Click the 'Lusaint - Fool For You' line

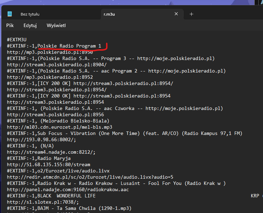[116, 183]
